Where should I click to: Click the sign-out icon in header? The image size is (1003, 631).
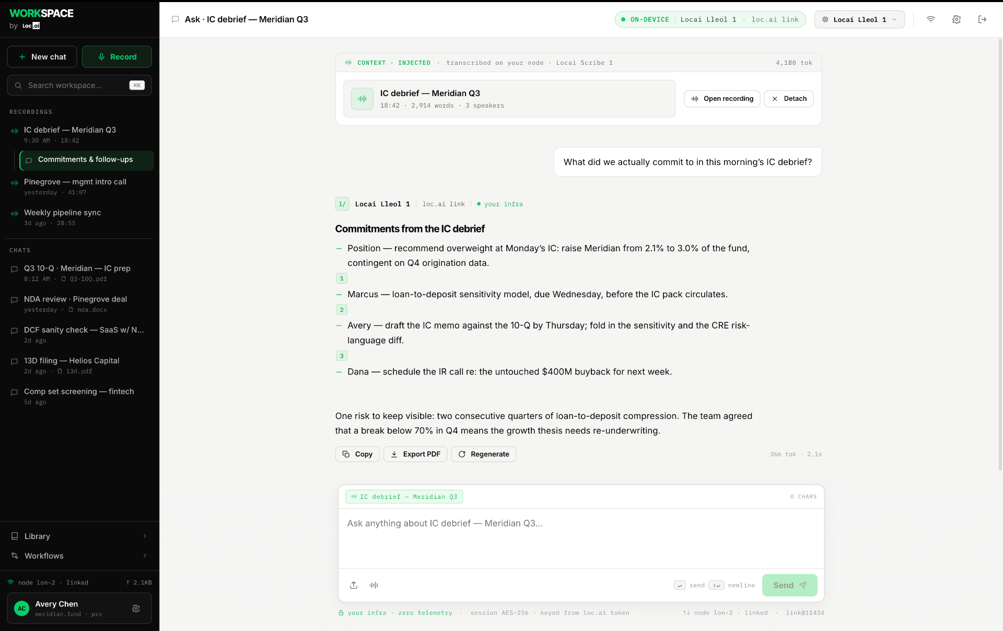coord(982,19)
